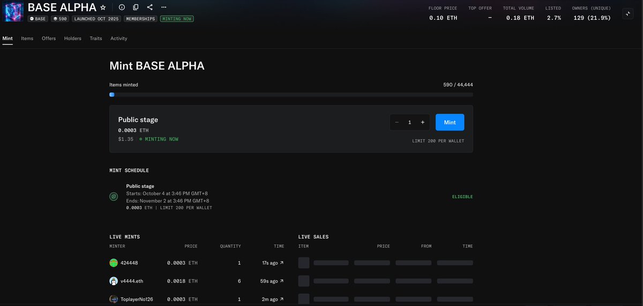Open the three-dot more options menu
643x306 pixels.
(163, 8)
